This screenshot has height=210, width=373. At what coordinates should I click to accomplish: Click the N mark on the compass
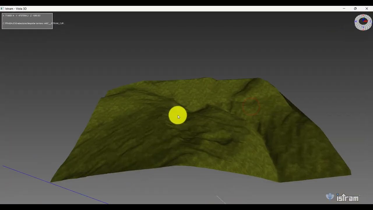tap(363, 15)
